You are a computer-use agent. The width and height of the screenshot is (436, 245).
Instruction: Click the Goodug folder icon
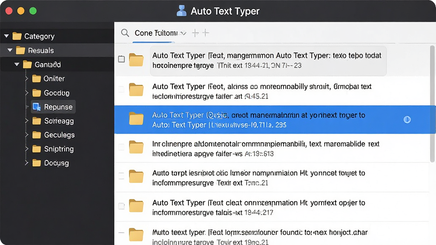tap(37, 93)
